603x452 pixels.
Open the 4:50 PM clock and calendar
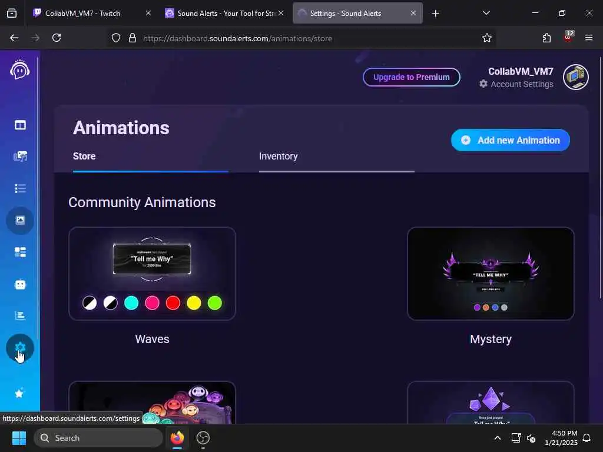pyautogui.click(x=561, y=438)
